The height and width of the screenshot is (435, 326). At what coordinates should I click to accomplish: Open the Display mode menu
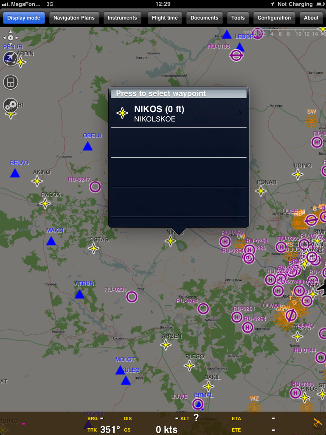(24, 18)
